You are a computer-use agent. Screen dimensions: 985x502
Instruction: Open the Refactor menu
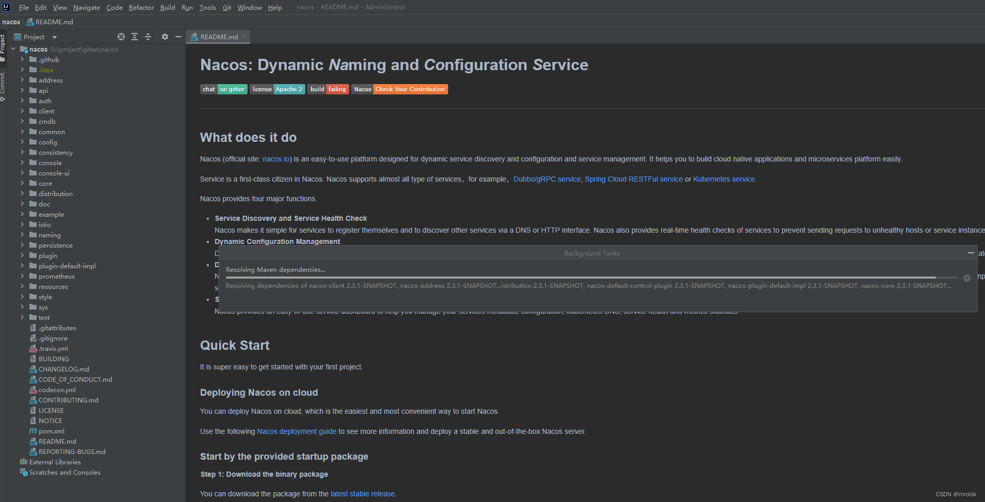141,7
